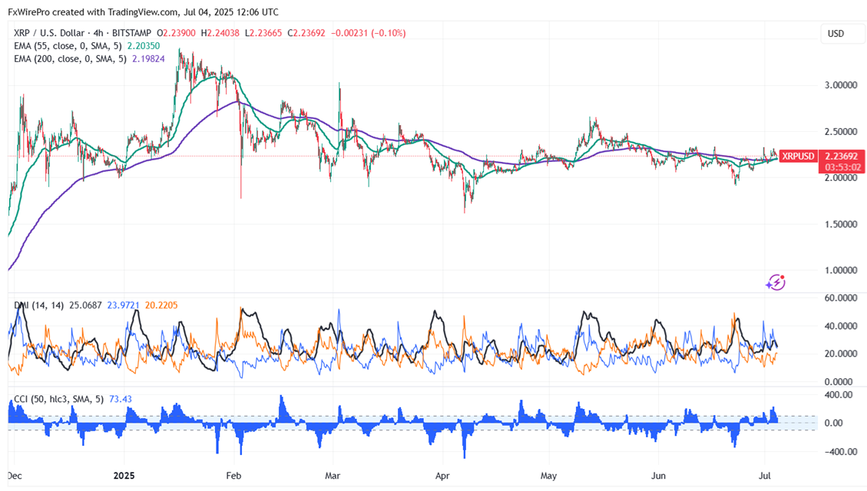Click the May time axis label
867x491 pixels.
tap(548, 476)
